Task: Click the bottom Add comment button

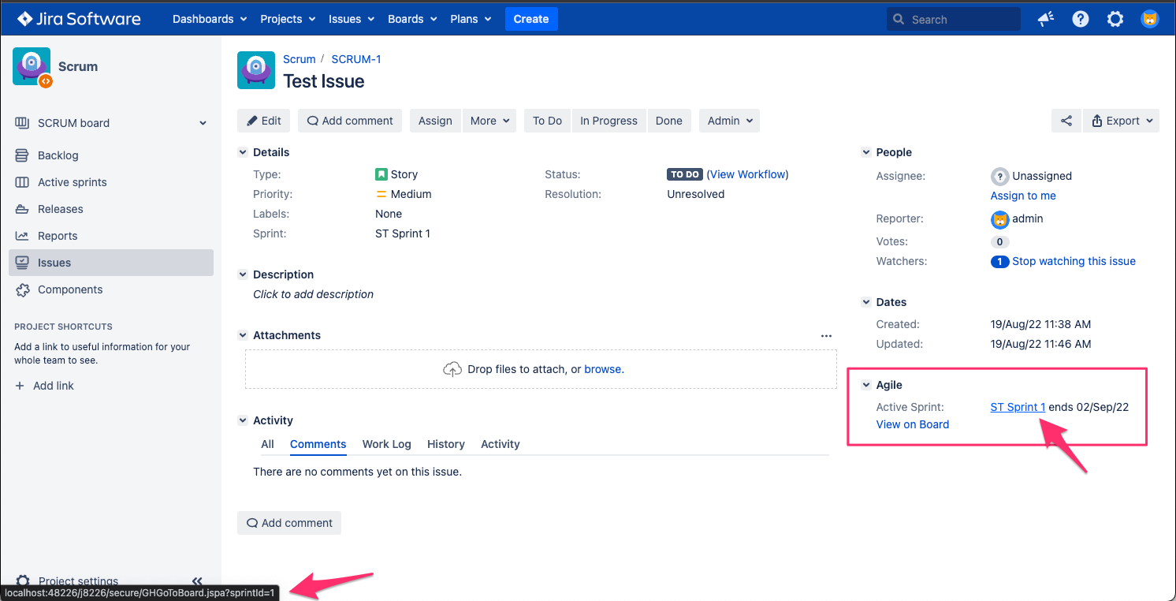Action: pos(289,523)
